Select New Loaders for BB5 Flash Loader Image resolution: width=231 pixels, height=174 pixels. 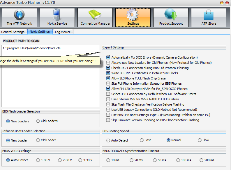click(x=8, y=121)
